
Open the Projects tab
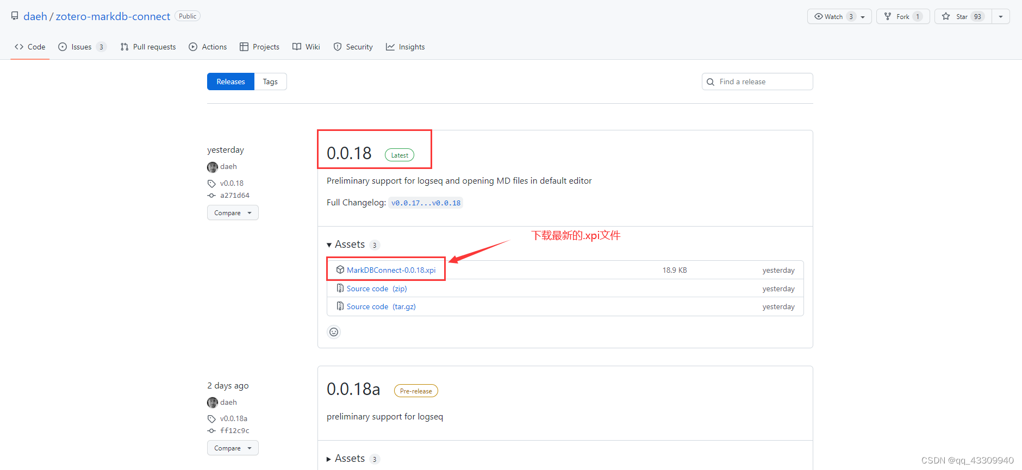pyautogui.click(x=259, y=47)
